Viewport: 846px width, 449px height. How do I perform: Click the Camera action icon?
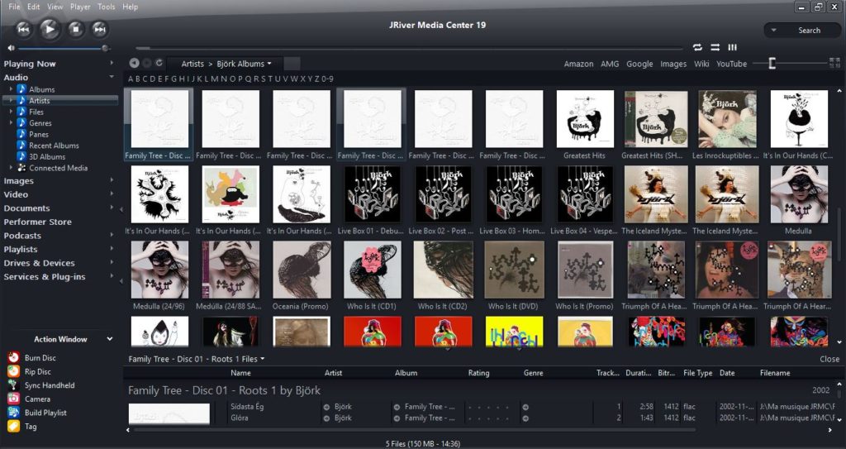(13, 399)
